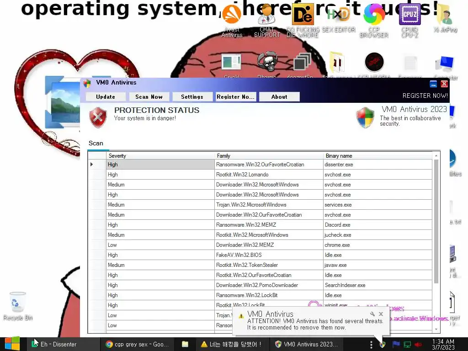Open the Dharma skull desktop icon
468x351 pixels.
[267, 65]
